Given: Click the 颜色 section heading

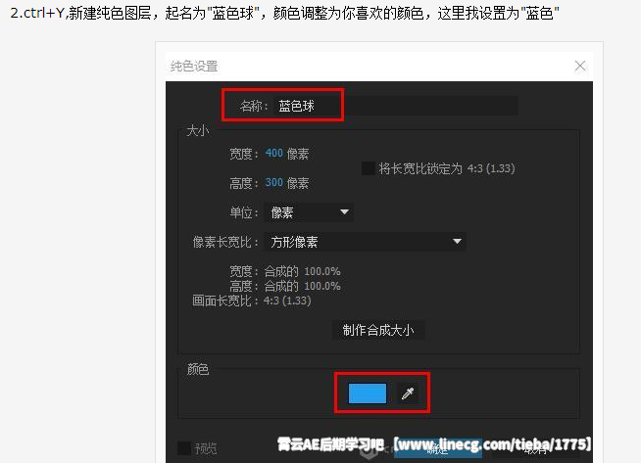Looking at the screenshot, I should (199, 369).
